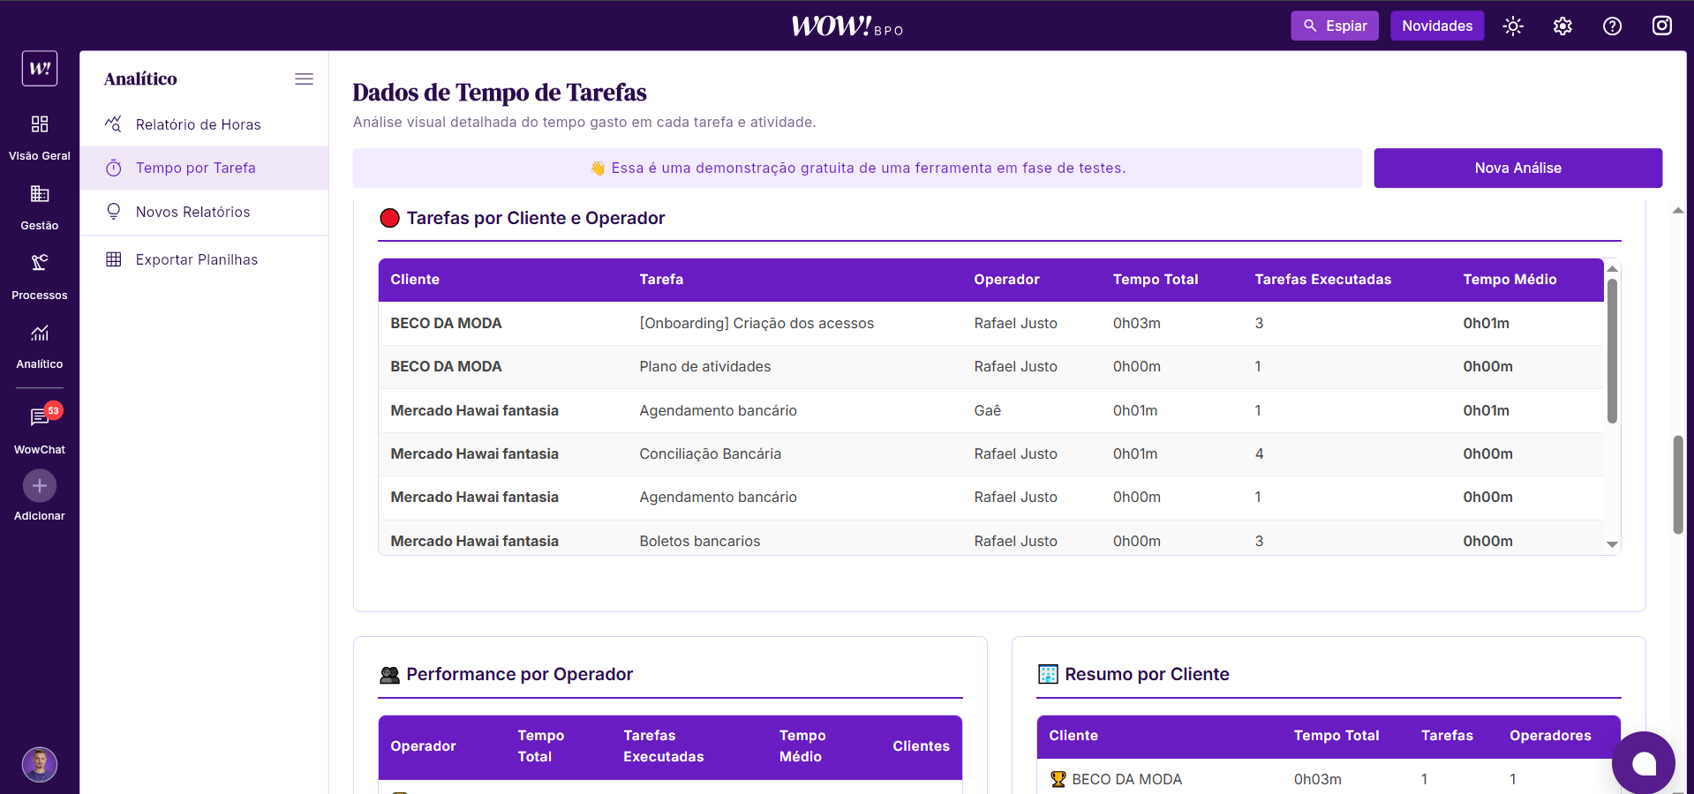Select Novos Relatórios menu item
Viewport: 1694px width, 794px height.
[192, 212]
